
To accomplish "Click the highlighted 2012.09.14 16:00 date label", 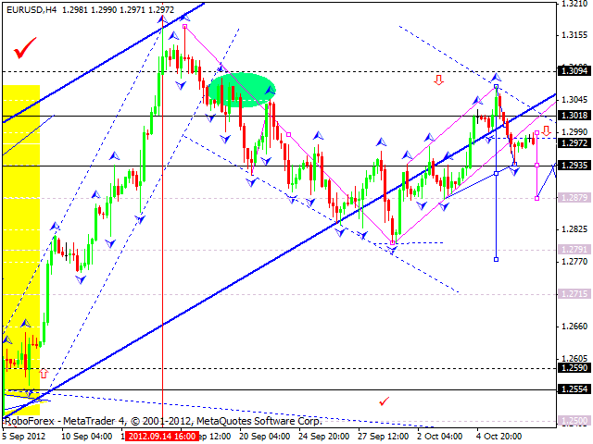I will coord(162,436).
